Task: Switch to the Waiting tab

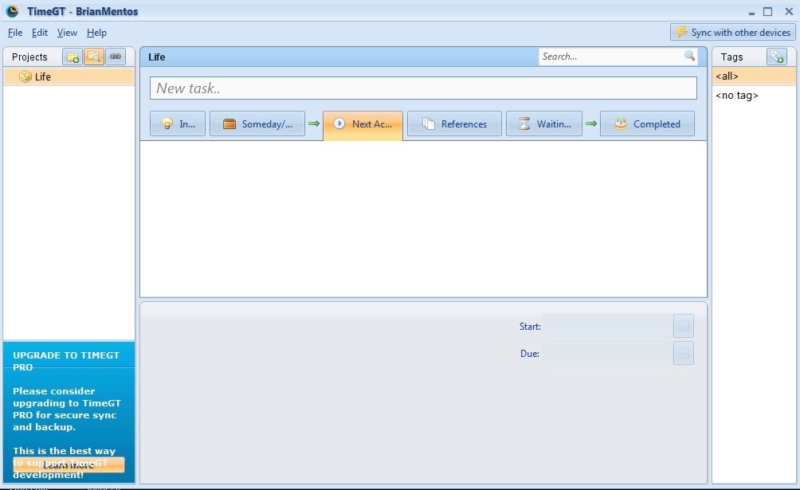Action: 544,123
